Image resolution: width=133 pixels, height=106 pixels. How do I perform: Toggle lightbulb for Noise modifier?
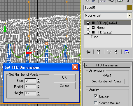(88, 28)
